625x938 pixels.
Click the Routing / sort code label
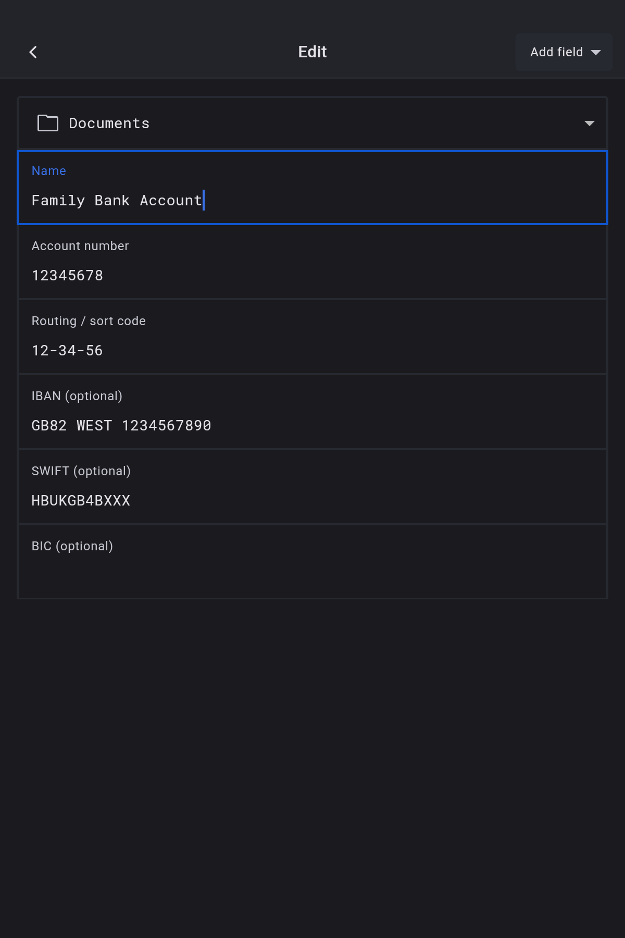click(x=89, y=321)
